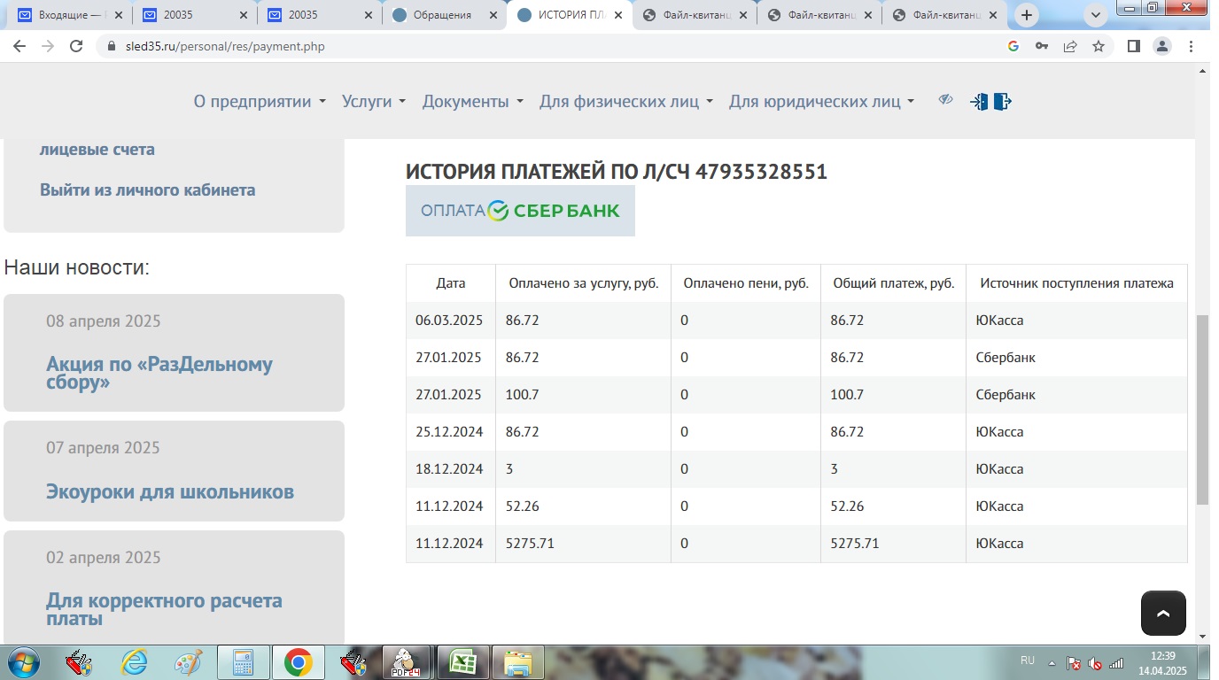Open the Chrome profile avatar icon
This screenshot has width=1219, height=680.
coord(1161,46)
